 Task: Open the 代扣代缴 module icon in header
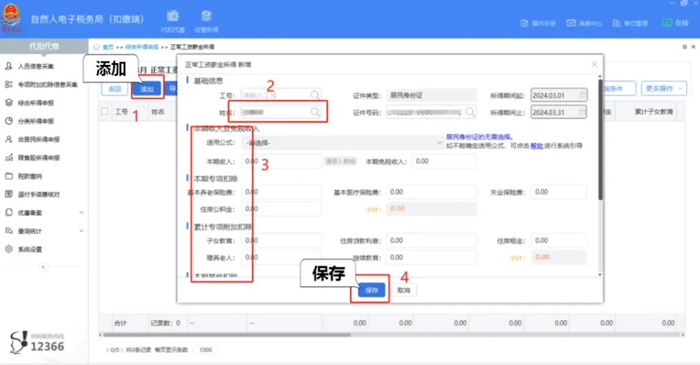point(172,18)
